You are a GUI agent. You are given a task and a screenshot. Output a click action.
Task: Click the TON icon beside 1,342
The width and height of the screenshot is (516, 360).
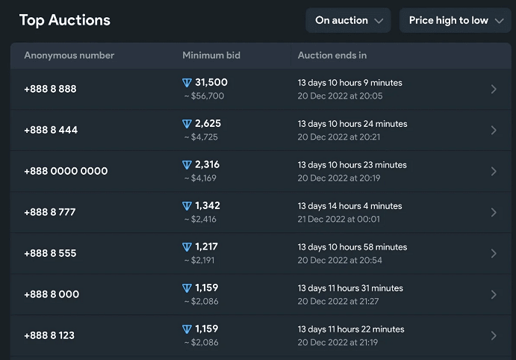[187, 206]
